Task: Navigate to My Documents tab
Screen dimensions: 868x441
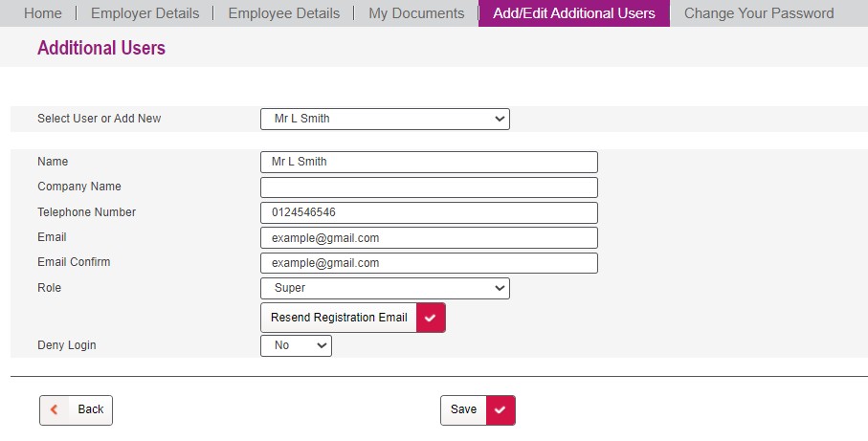Action: (416, 13)
